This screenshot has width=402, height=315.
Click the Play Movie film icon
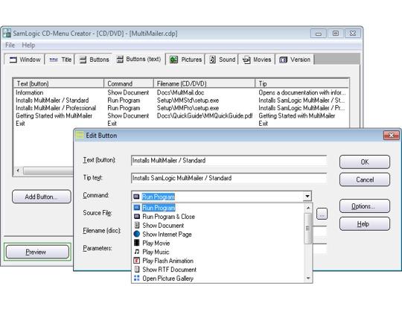click(137, 243)
